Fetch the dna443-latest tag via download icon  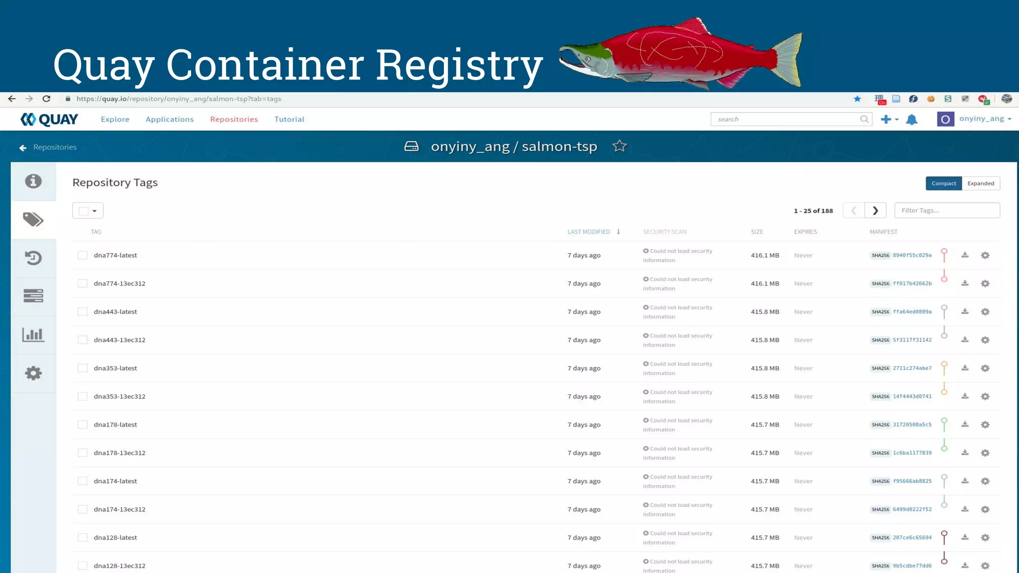coord(965,312)
